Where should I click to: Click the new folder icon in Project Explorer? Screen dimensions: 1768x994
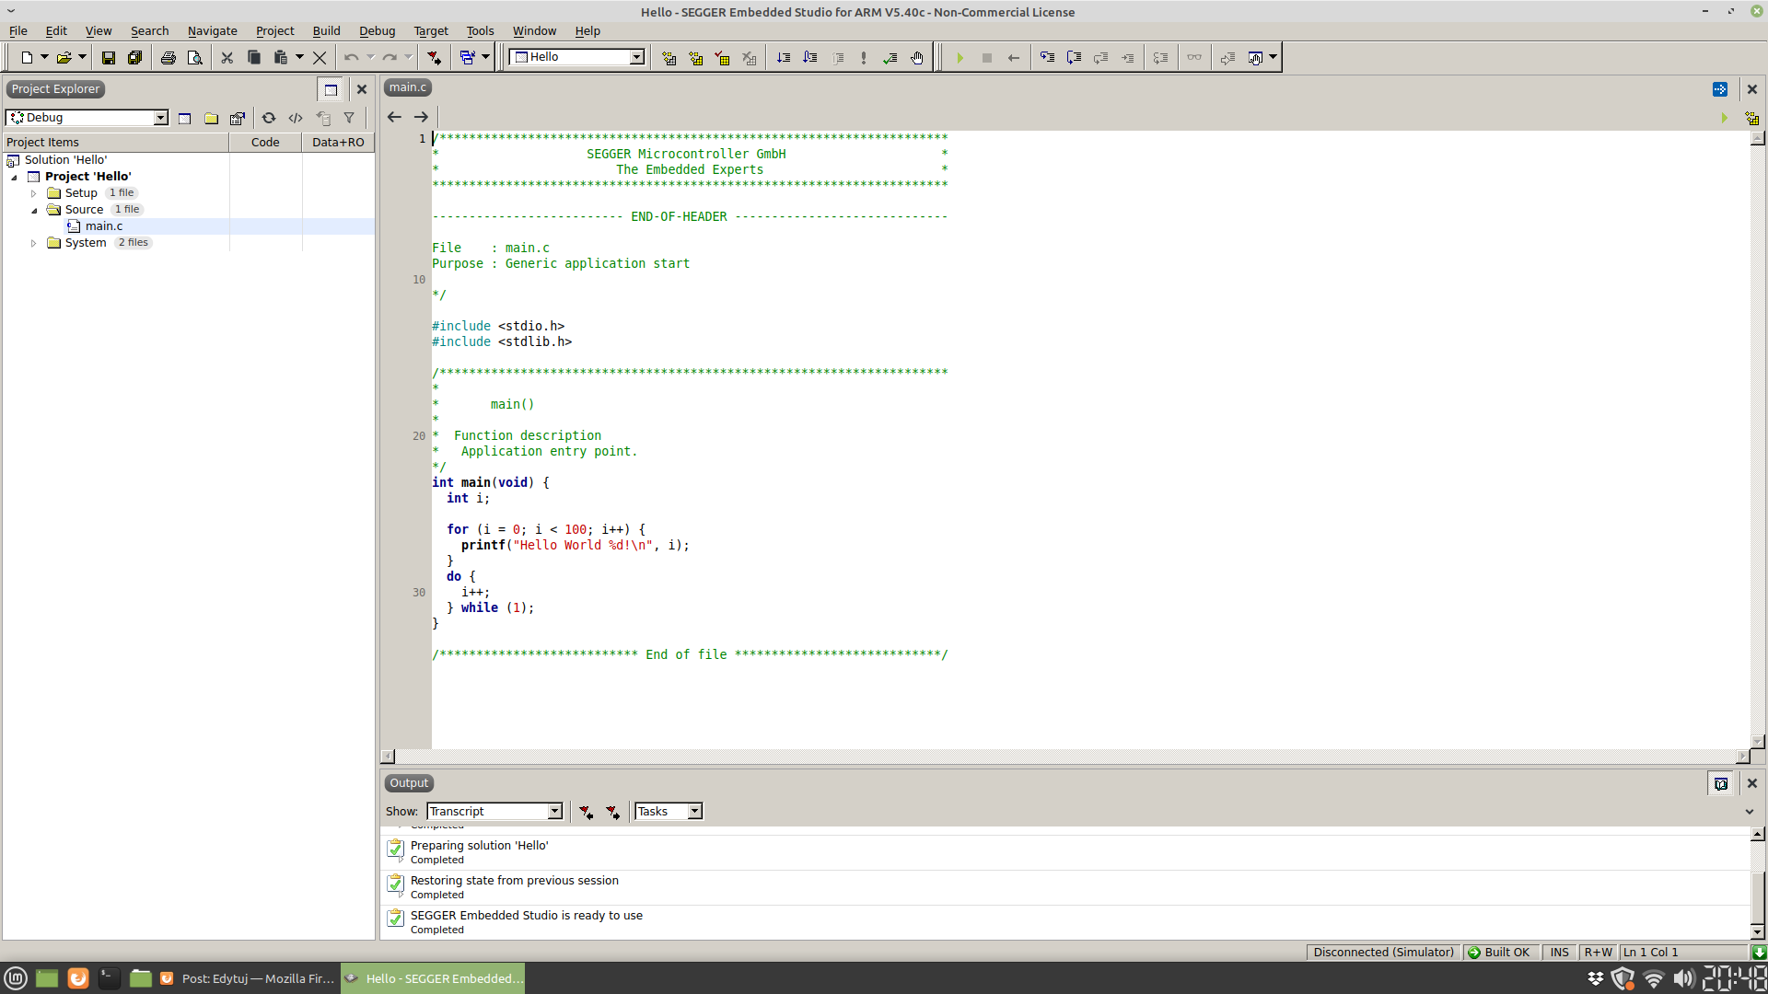point(211,118)
